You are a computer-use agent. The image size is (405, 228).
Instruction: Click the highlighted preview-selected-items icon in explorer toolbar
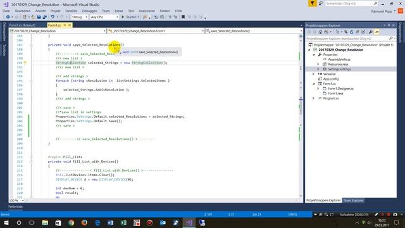click(x=377, y=32)
